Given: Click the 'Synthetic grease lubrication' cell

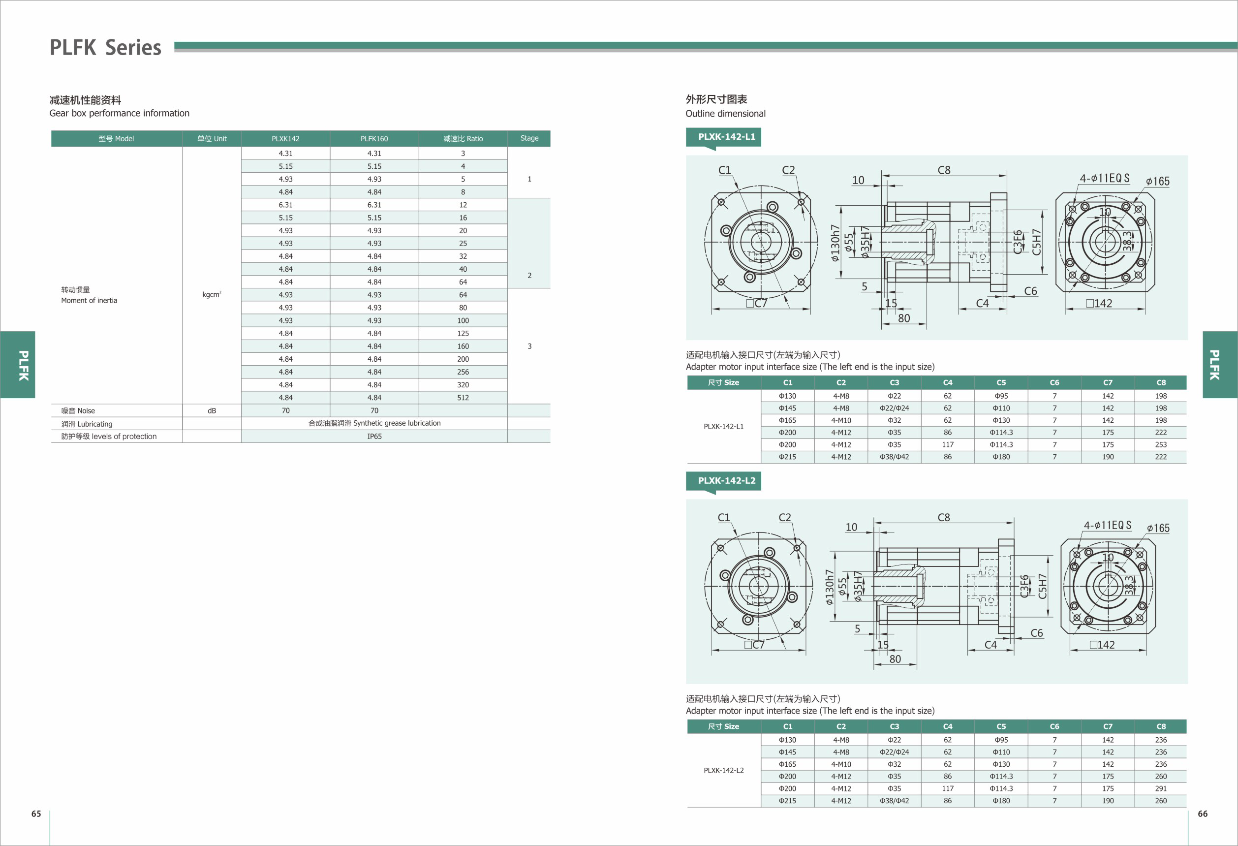Looking at the screenshot, I should (x=374, y=423).
